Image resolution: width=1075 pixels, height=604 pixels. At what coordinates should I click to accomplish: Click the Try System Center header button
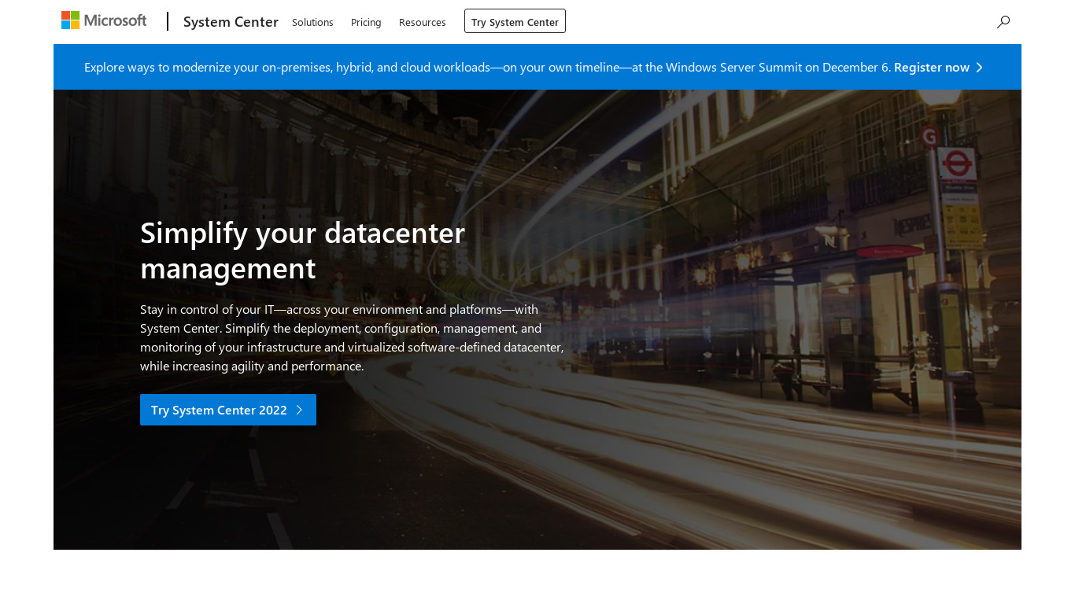pos(515,21)
